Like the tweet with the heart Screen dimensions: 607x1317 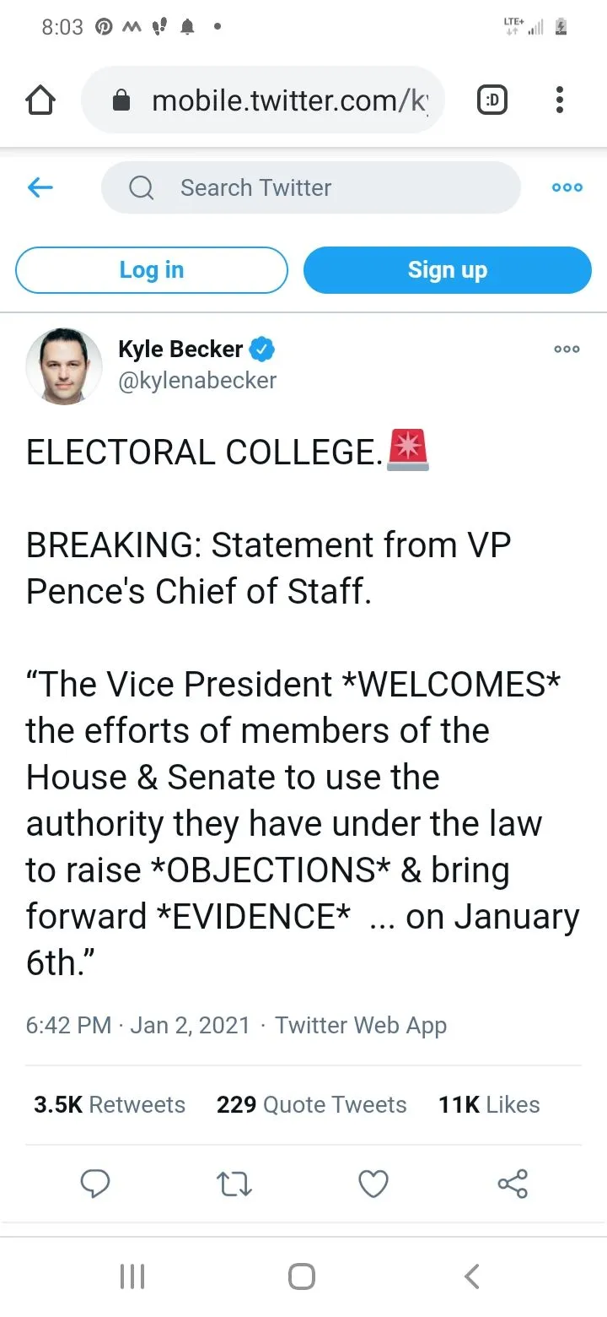click(x=373, y=1184)
